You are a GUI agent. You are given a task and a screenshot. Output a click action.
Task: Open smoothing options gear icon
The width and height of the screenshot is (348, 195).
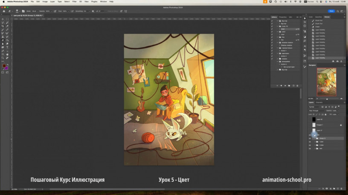click(93, 11)
